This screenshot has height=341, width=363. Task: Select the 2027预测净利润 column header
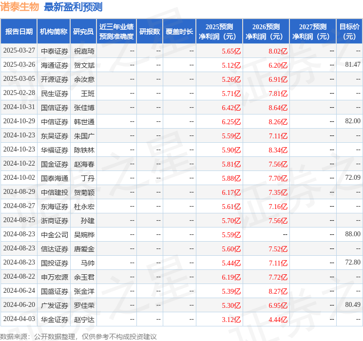click(x=313, y=32)
